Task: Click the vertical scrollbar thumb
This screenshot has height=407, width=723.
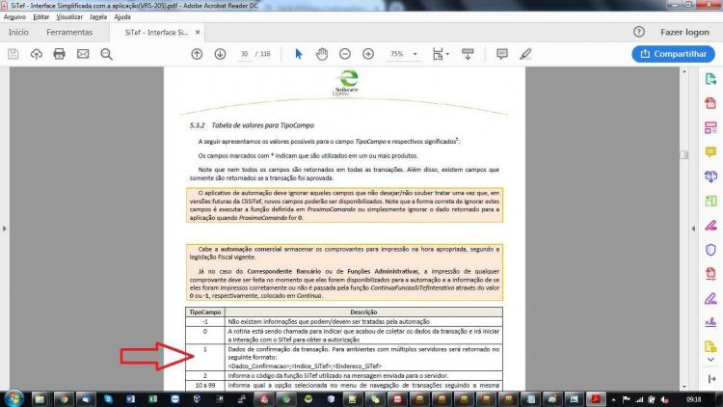Action: pos(684,154)
